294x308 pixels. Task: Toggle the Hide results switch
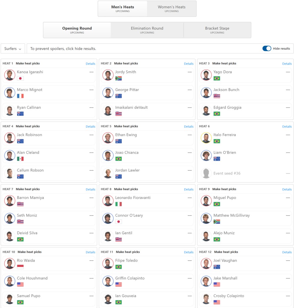pos(267,48)
